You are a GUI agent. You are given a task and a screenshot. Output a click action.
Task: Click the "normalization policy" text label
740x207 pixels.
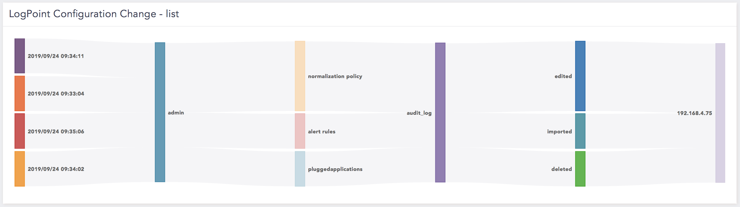coord(335,76)
